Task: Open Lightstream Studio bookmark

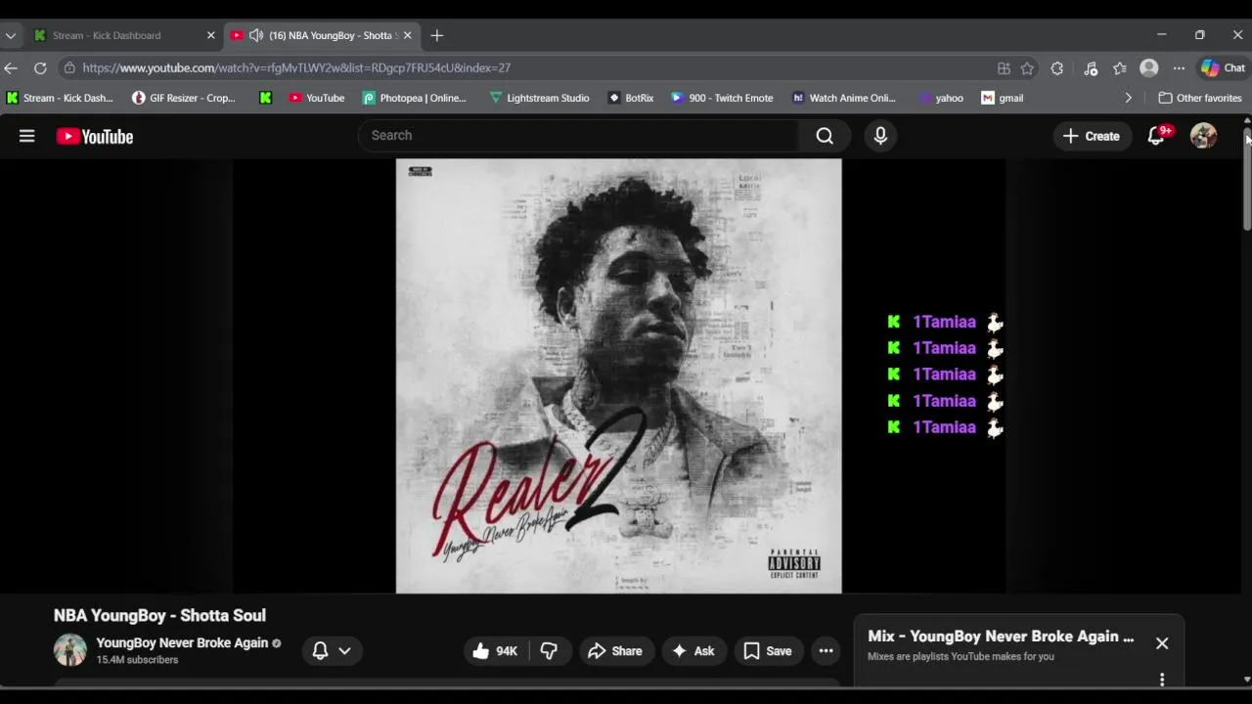Action: point(540,98)
